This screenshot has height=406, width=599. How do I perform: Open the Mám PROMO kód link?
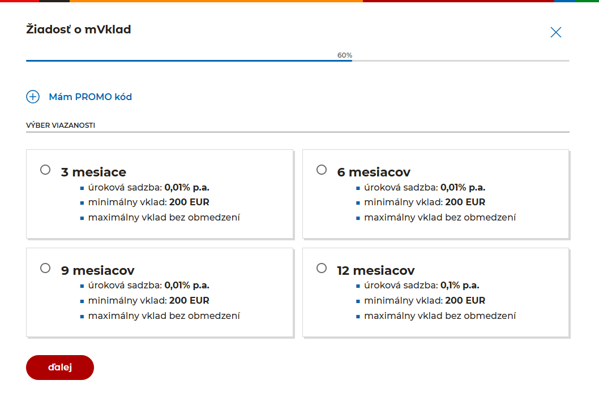90,97
